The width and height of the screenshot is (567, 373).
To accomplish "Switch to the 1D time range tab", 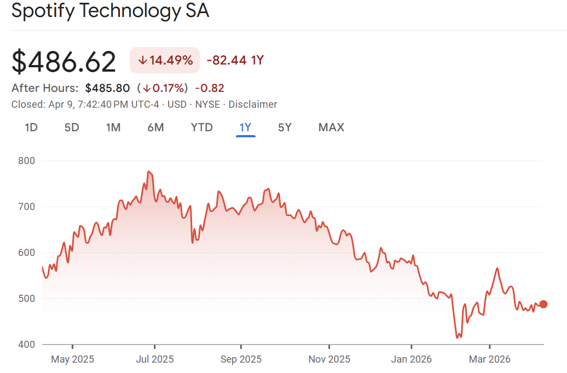I will pos(31,127).
